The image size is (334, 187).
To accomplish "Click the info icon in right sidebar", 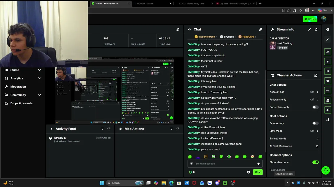I will (328, 29).
